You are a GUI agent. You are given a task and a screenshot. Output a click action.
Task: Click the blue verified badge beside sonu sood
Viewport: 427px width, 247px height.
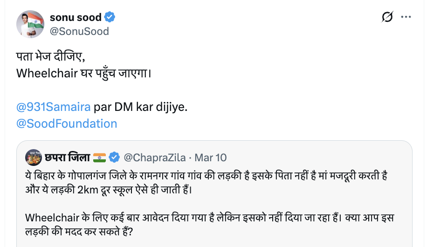pyautogui.click(x=110, y=18)
